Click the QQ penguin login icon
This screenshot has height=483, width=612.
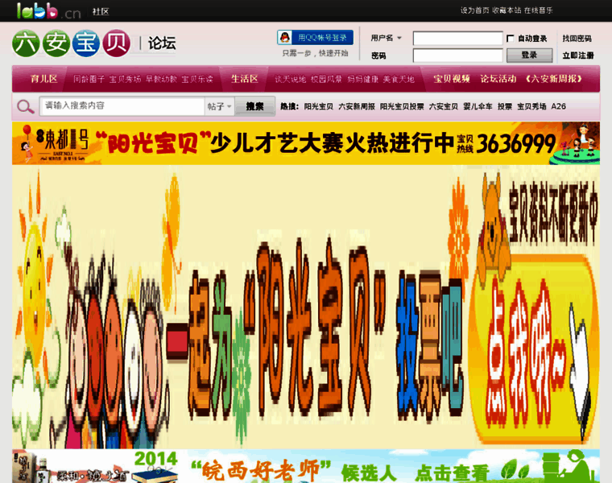pos(285,38)
